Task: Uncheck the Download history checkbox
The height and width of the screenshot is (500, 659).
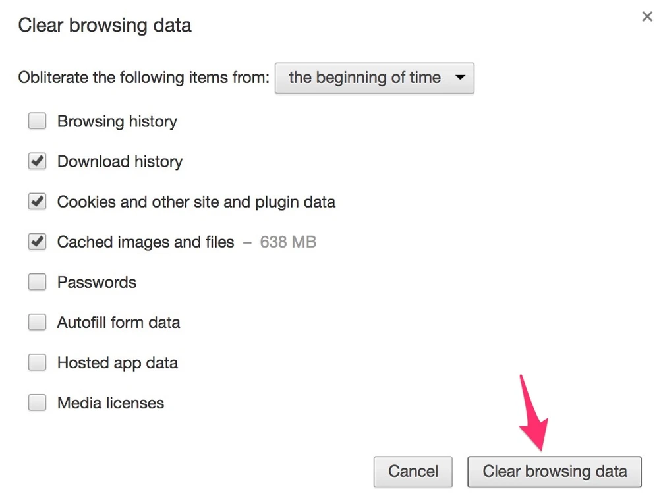Action: [38, 161]
